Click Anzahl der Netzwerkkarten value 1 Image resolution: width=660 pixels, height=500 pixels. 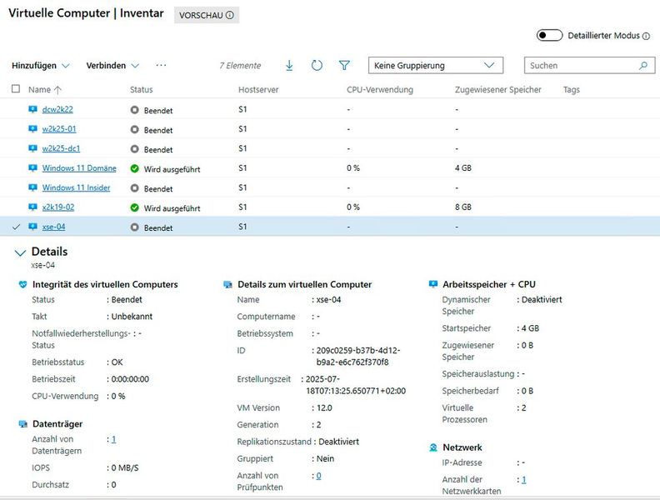point(523,479)
